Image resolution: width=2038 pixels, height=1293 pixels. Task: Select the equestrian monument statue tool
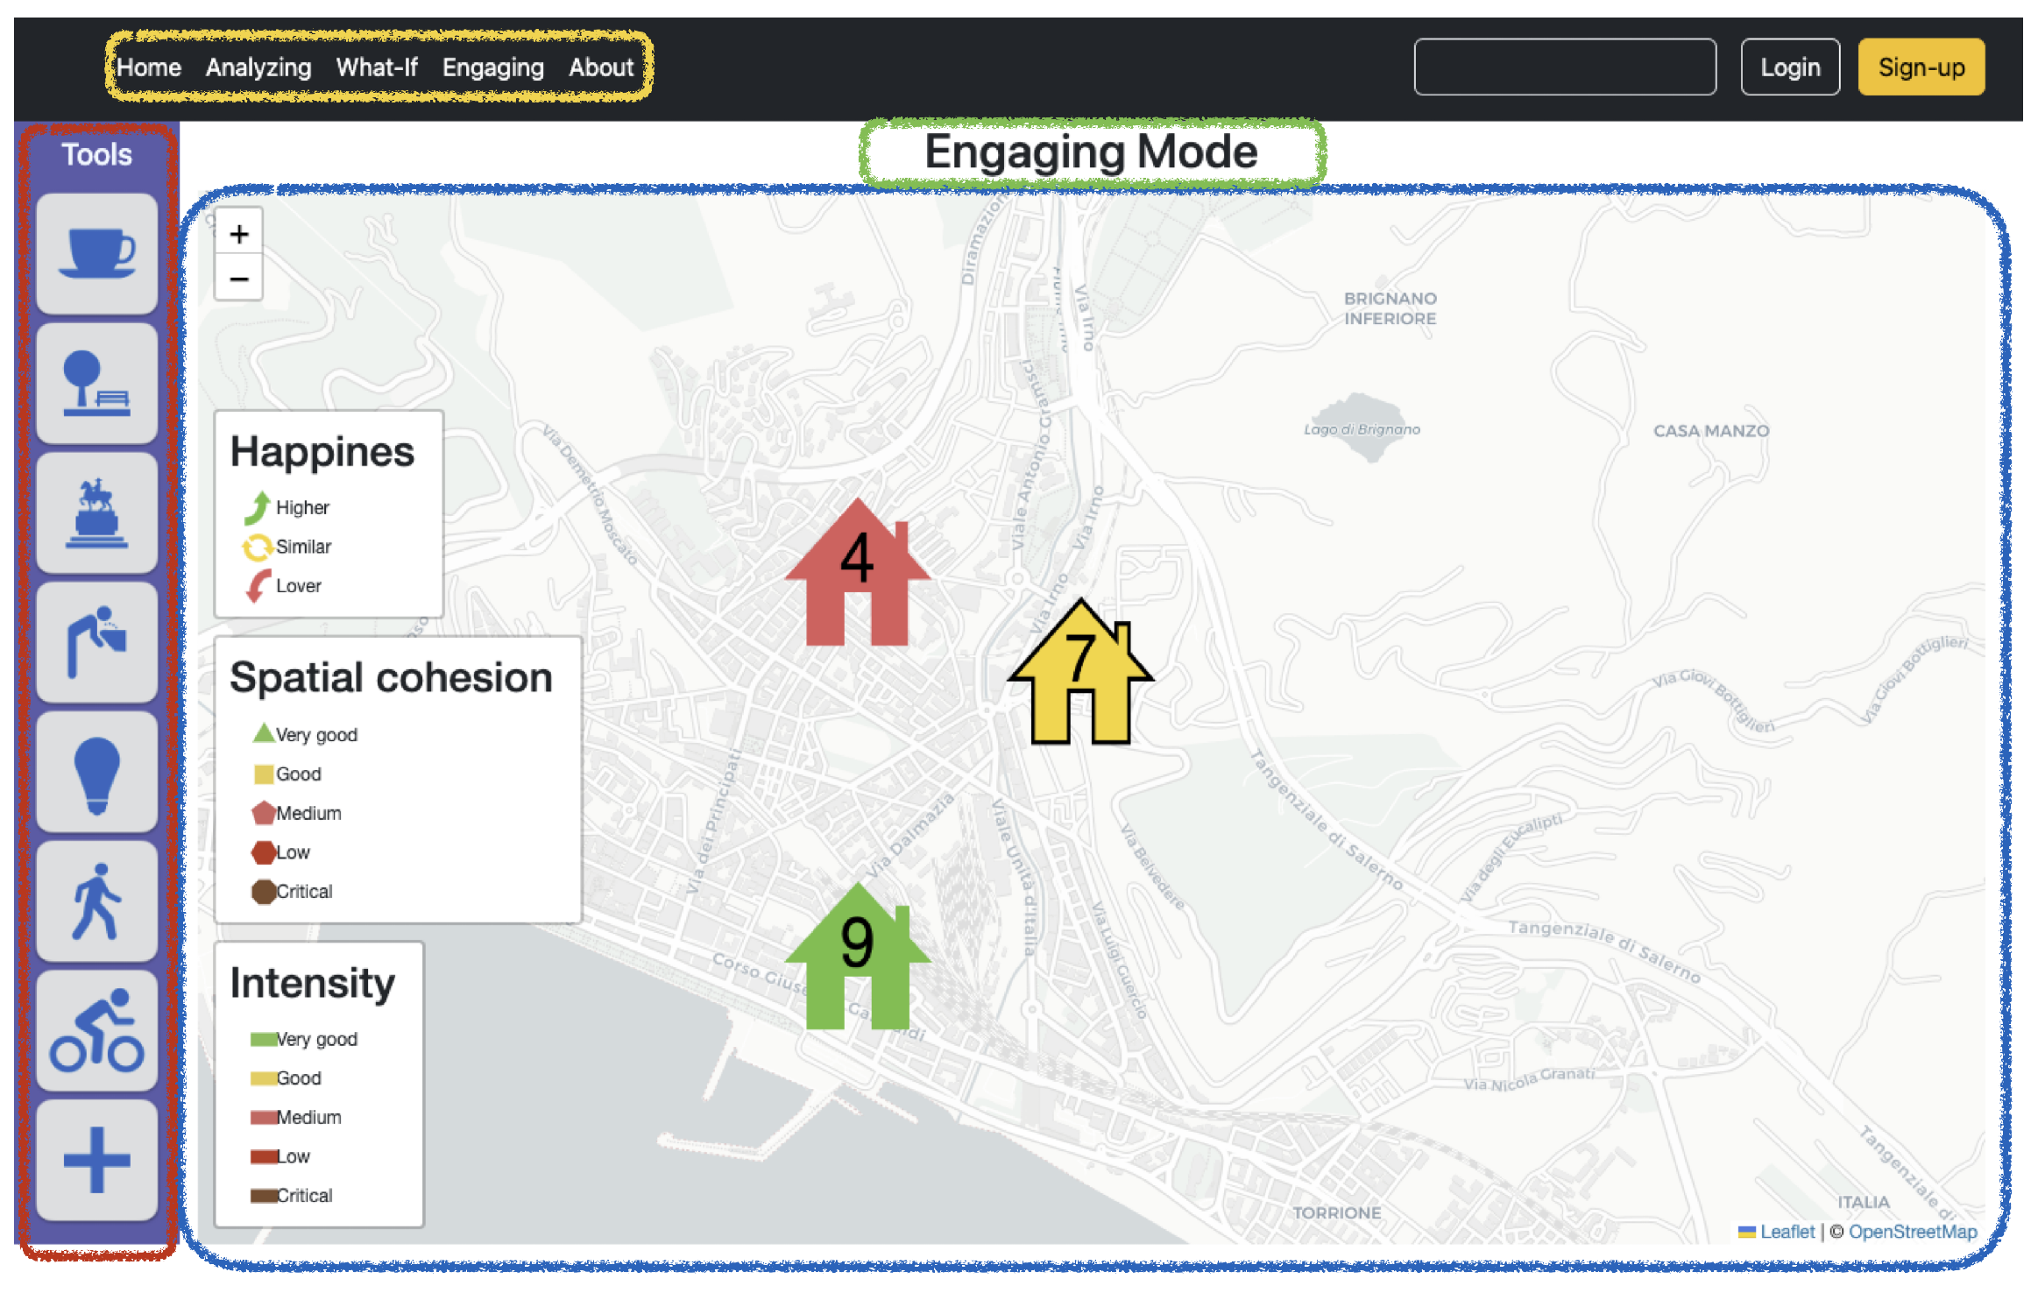(x=96, y=512)
